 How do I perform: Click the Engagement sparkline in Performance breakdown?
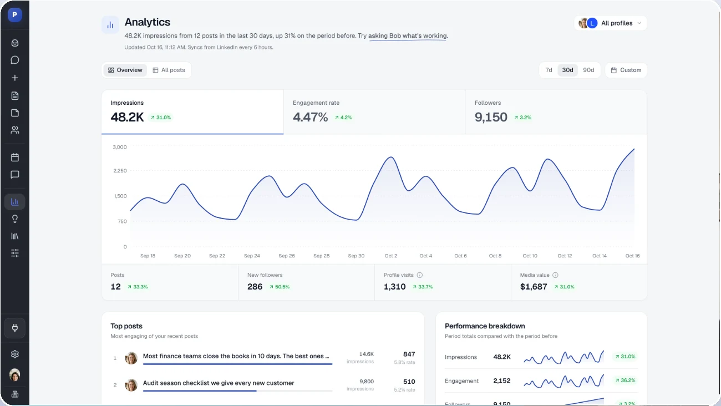pos(564,381)
